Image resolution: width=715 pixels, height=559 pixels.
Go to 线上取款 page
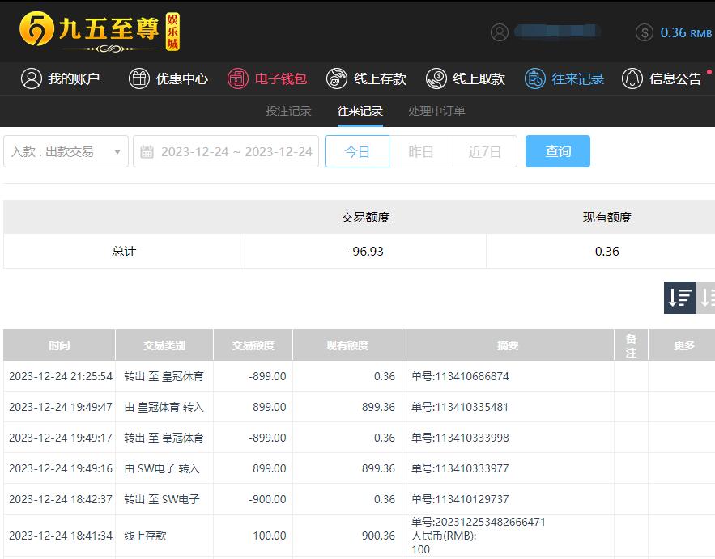(x=465, y=78)
